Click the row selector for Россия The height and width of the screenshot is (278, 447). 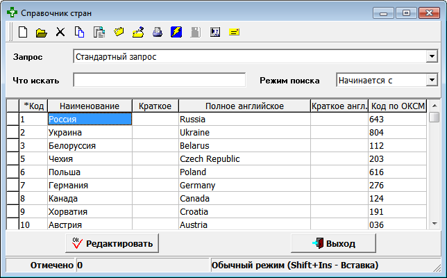point(12,119)
